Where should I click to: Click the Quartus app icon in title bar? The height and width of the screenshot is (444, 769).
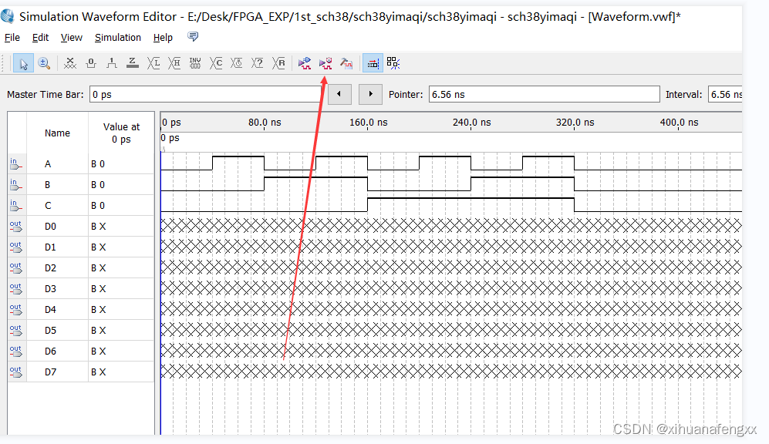coord(7,15)
